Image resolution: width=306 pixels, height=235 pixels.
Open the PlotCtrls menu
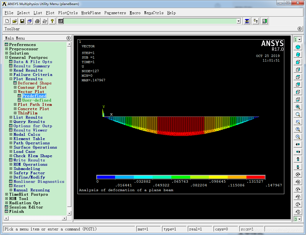click(x=68, y=13)
